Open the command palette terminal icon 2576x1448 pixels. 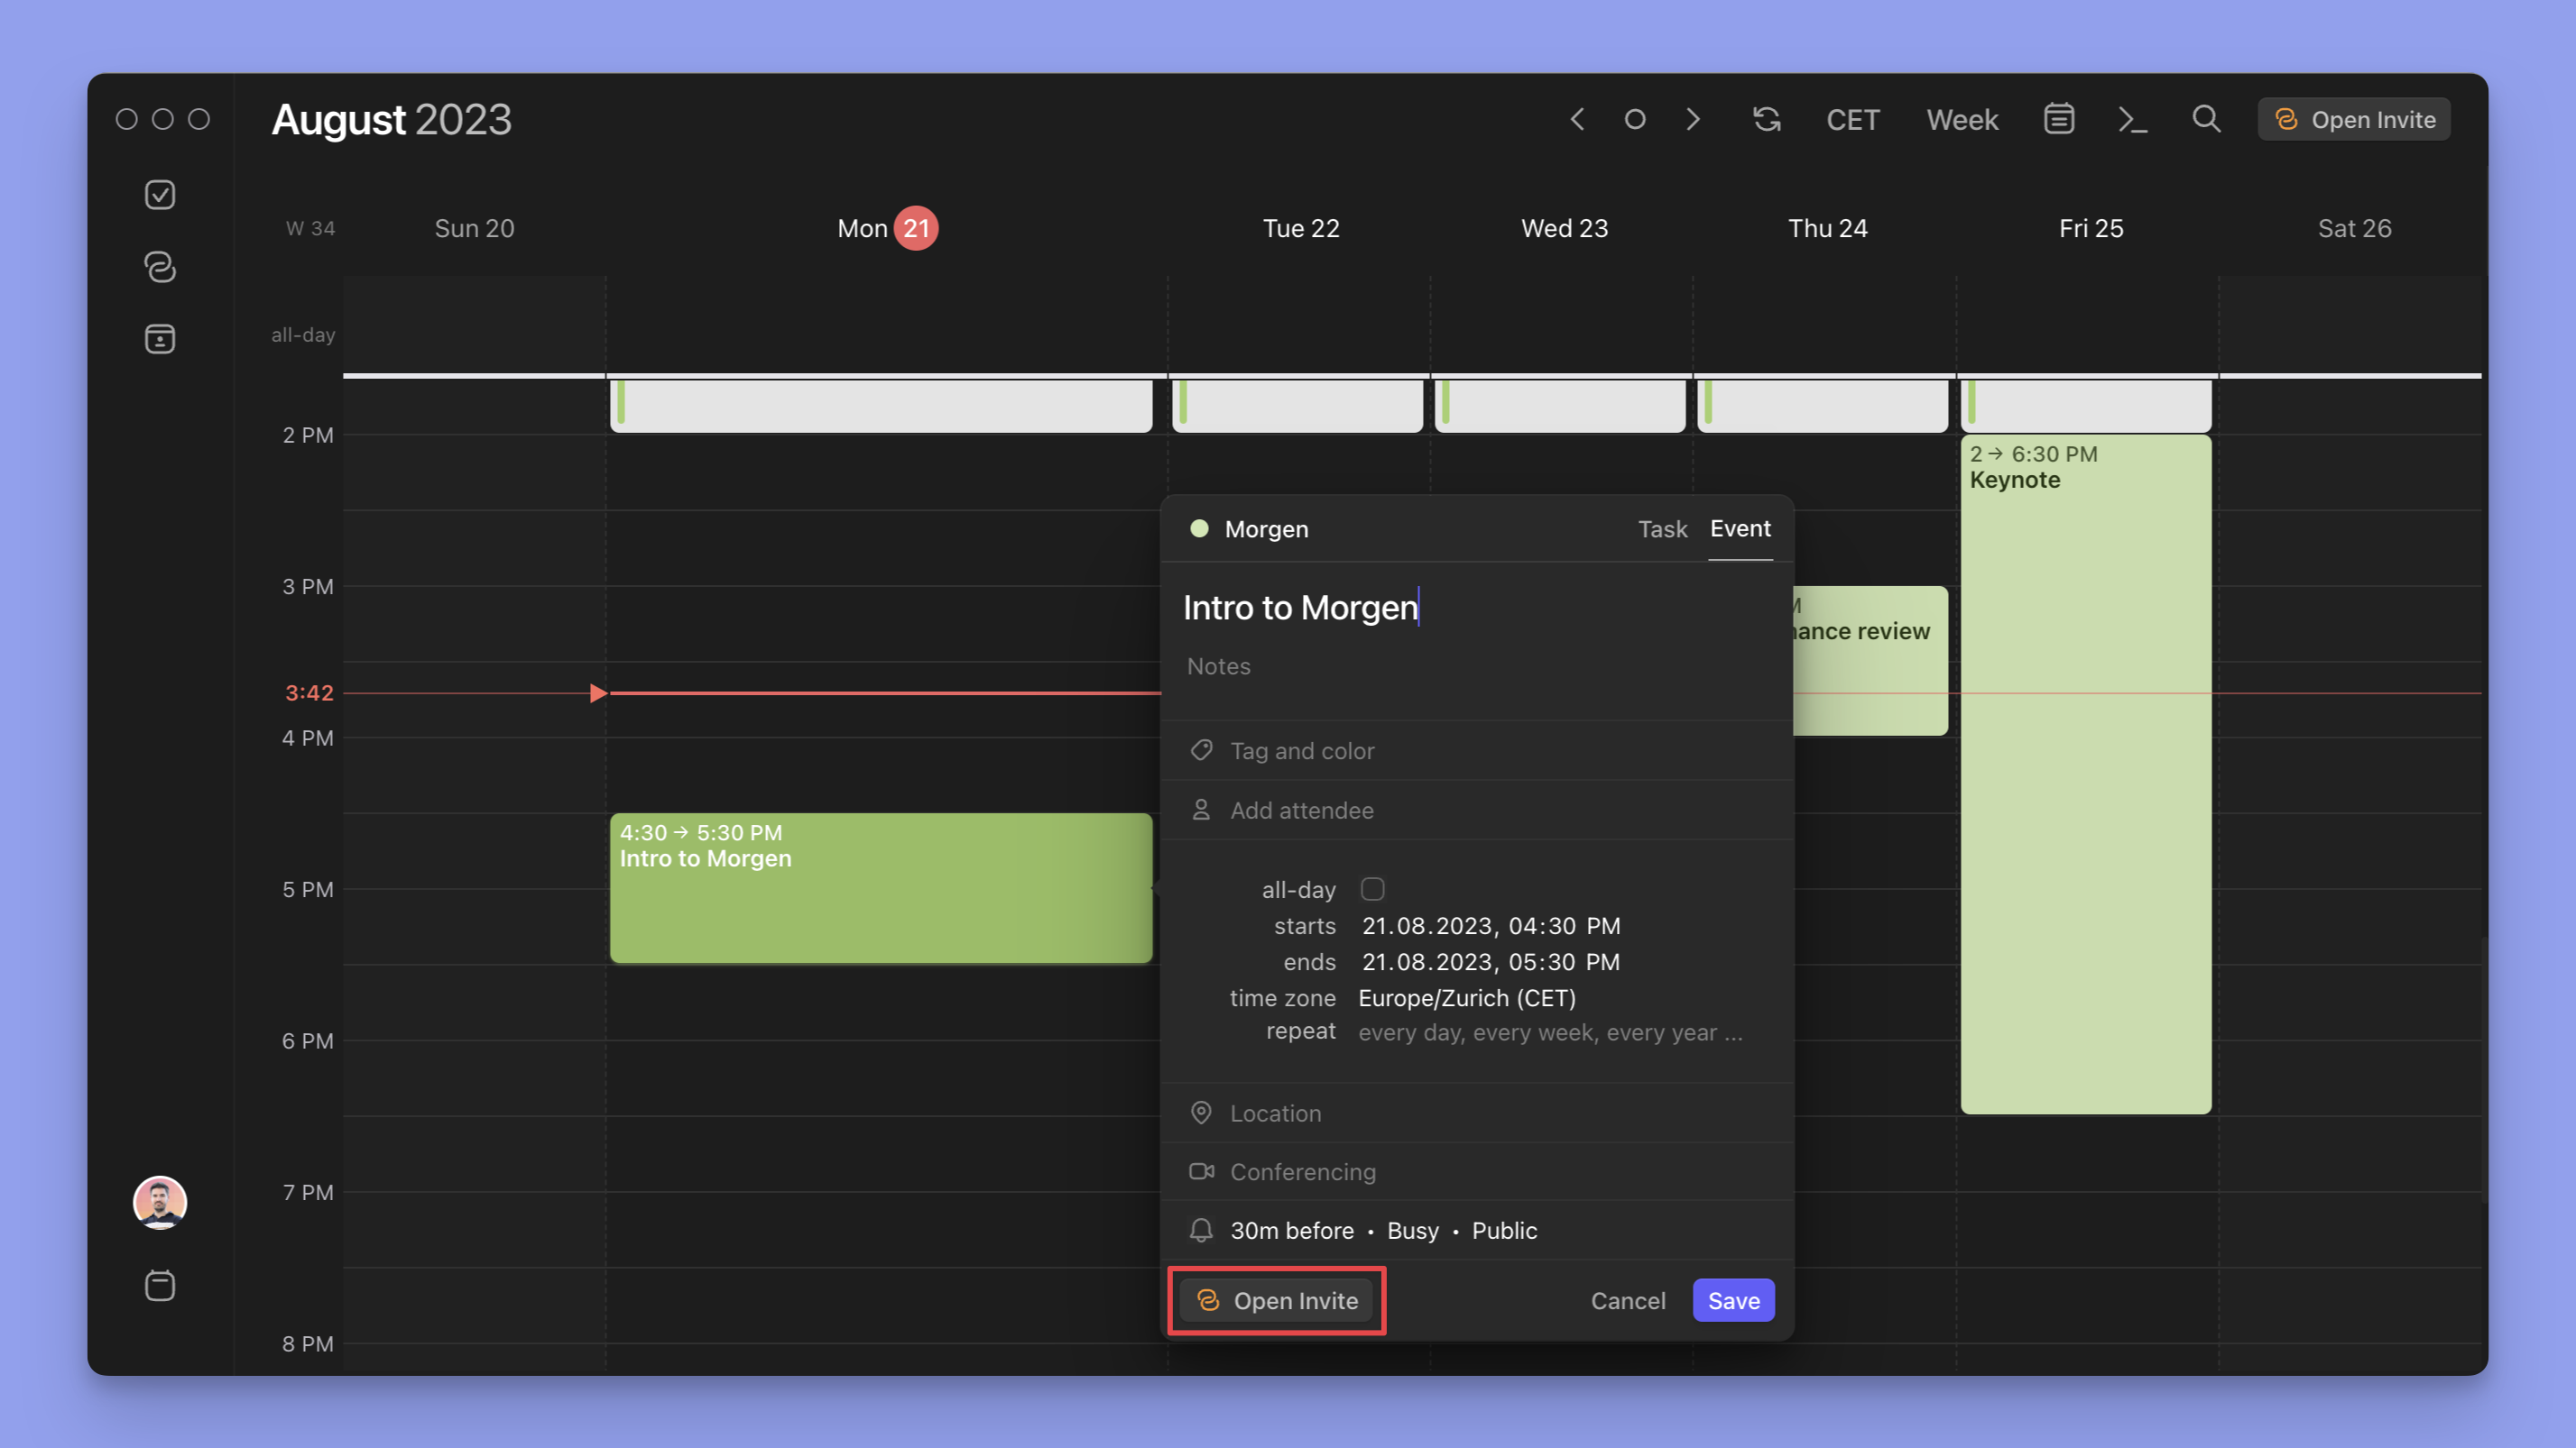[2133, 120]
